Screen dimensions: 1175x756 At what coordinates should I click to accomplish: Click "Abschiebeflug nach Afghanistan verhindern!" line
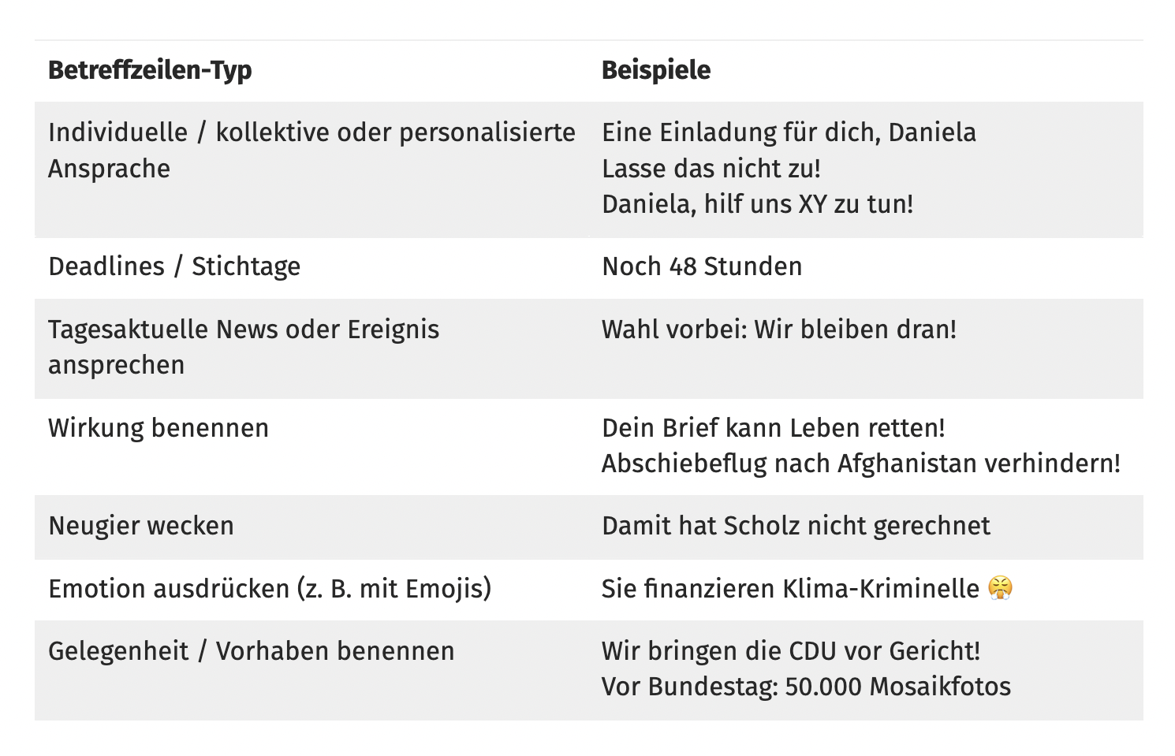[x=860, y=464]
